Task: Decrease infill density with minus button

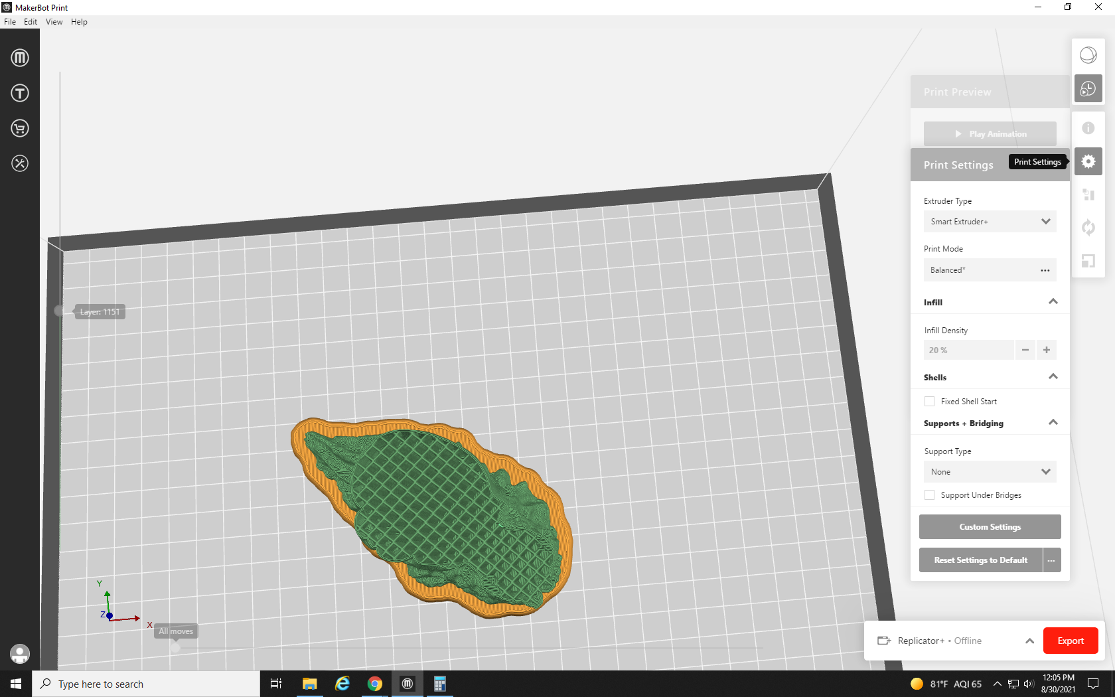Action: (x=1025, y=350)
